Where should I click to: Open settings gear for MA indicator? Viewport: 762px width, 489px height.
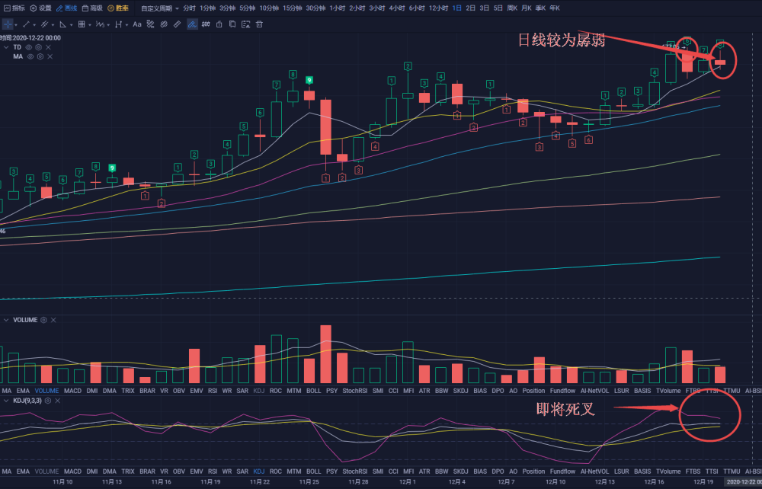pyautogui.click(x=40, y=56)
